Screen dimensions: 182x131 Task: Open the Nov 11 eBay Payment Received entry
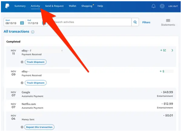click(x=91, y=56)
